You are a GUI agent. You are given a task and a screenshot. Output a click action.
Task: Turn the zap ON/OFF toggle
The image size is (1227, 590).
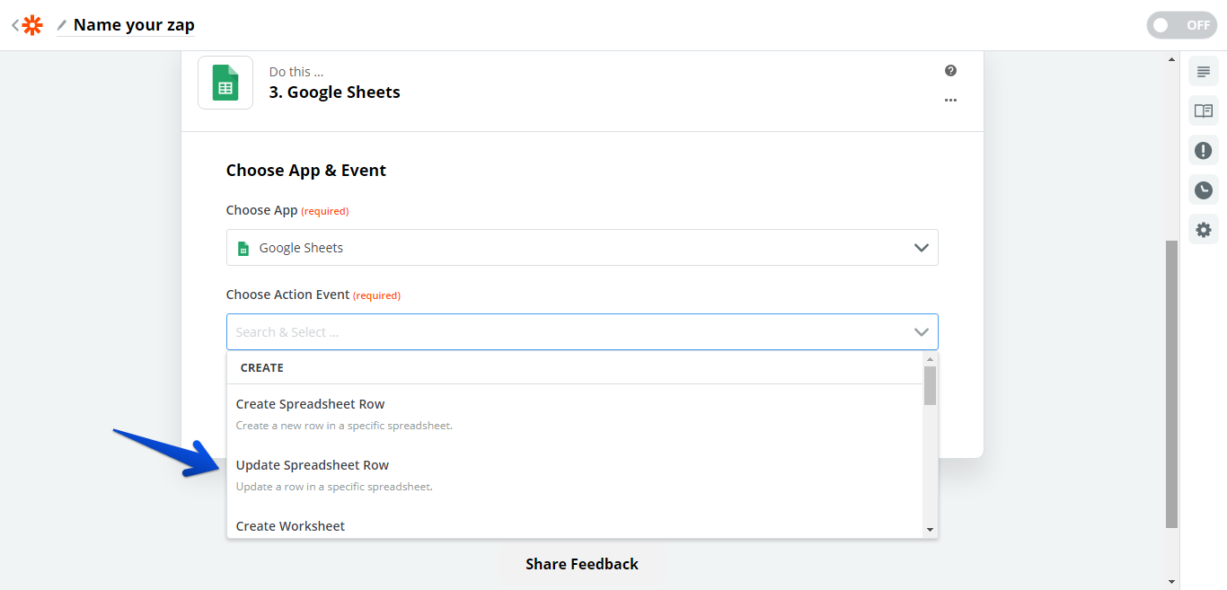click(x=1180, y=25)
